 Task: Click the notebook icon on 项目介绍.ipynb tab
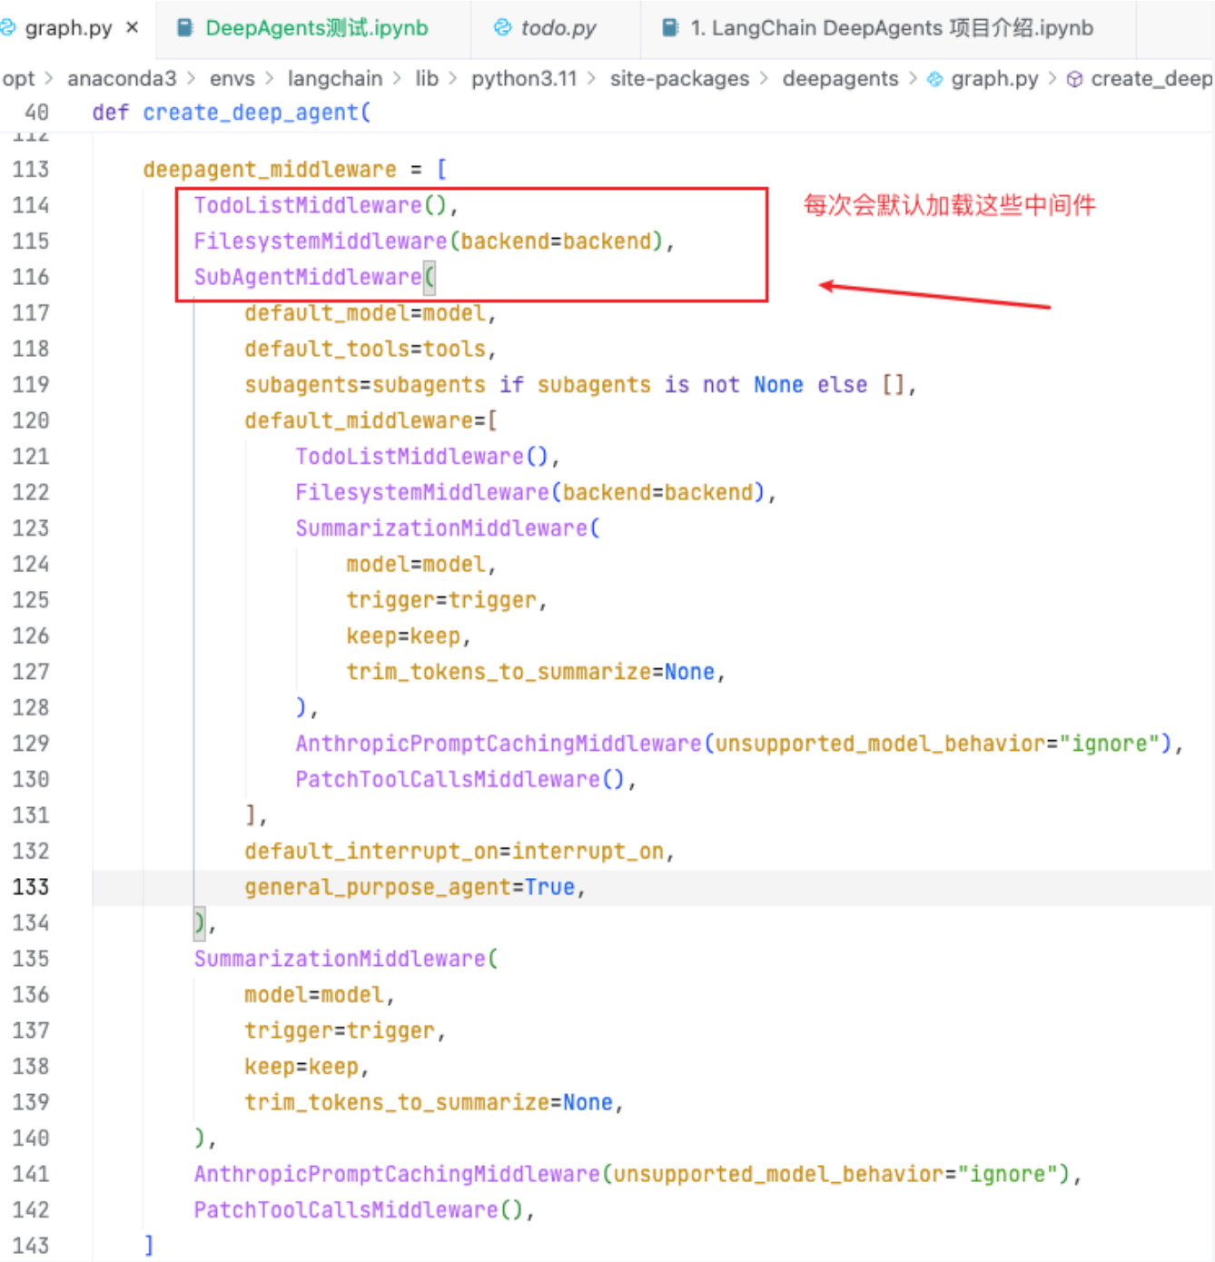(670, 28)
